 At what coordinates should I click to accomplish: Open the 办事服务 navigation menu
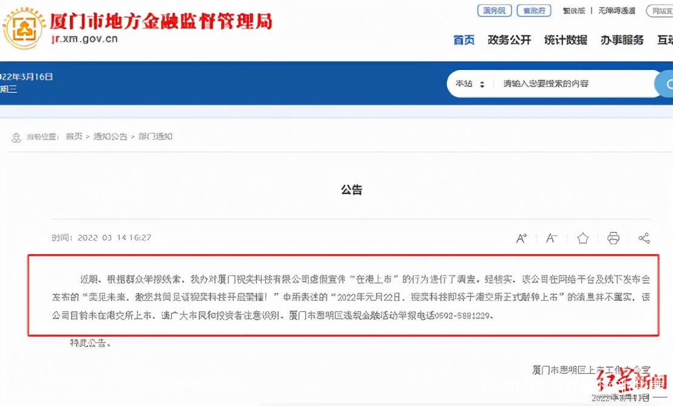point(622,40)
